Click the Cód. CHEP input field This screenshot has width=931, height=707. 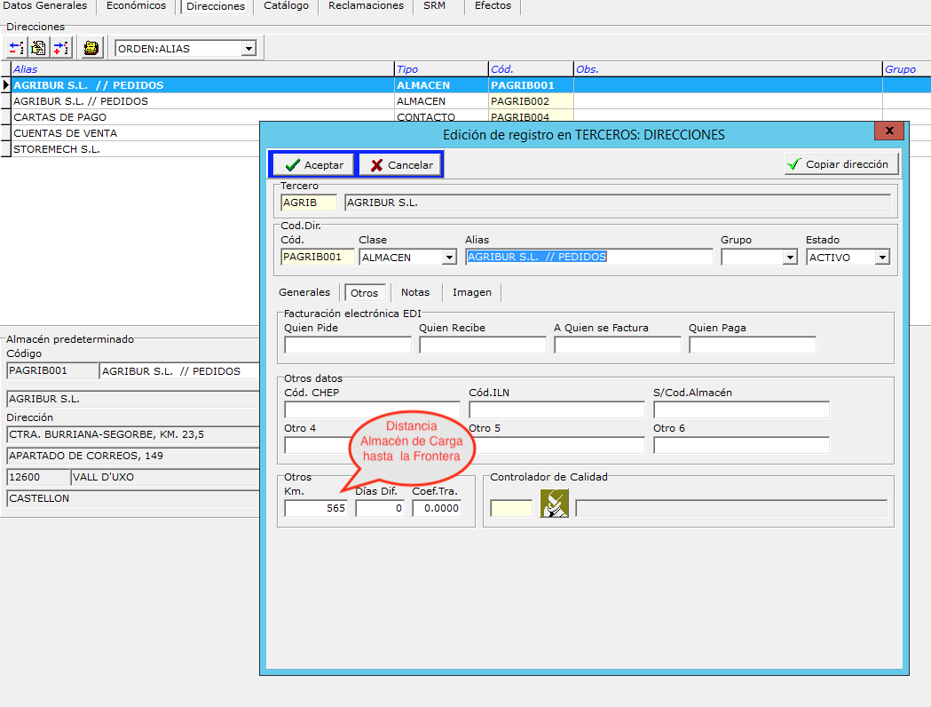coord(372,410)
